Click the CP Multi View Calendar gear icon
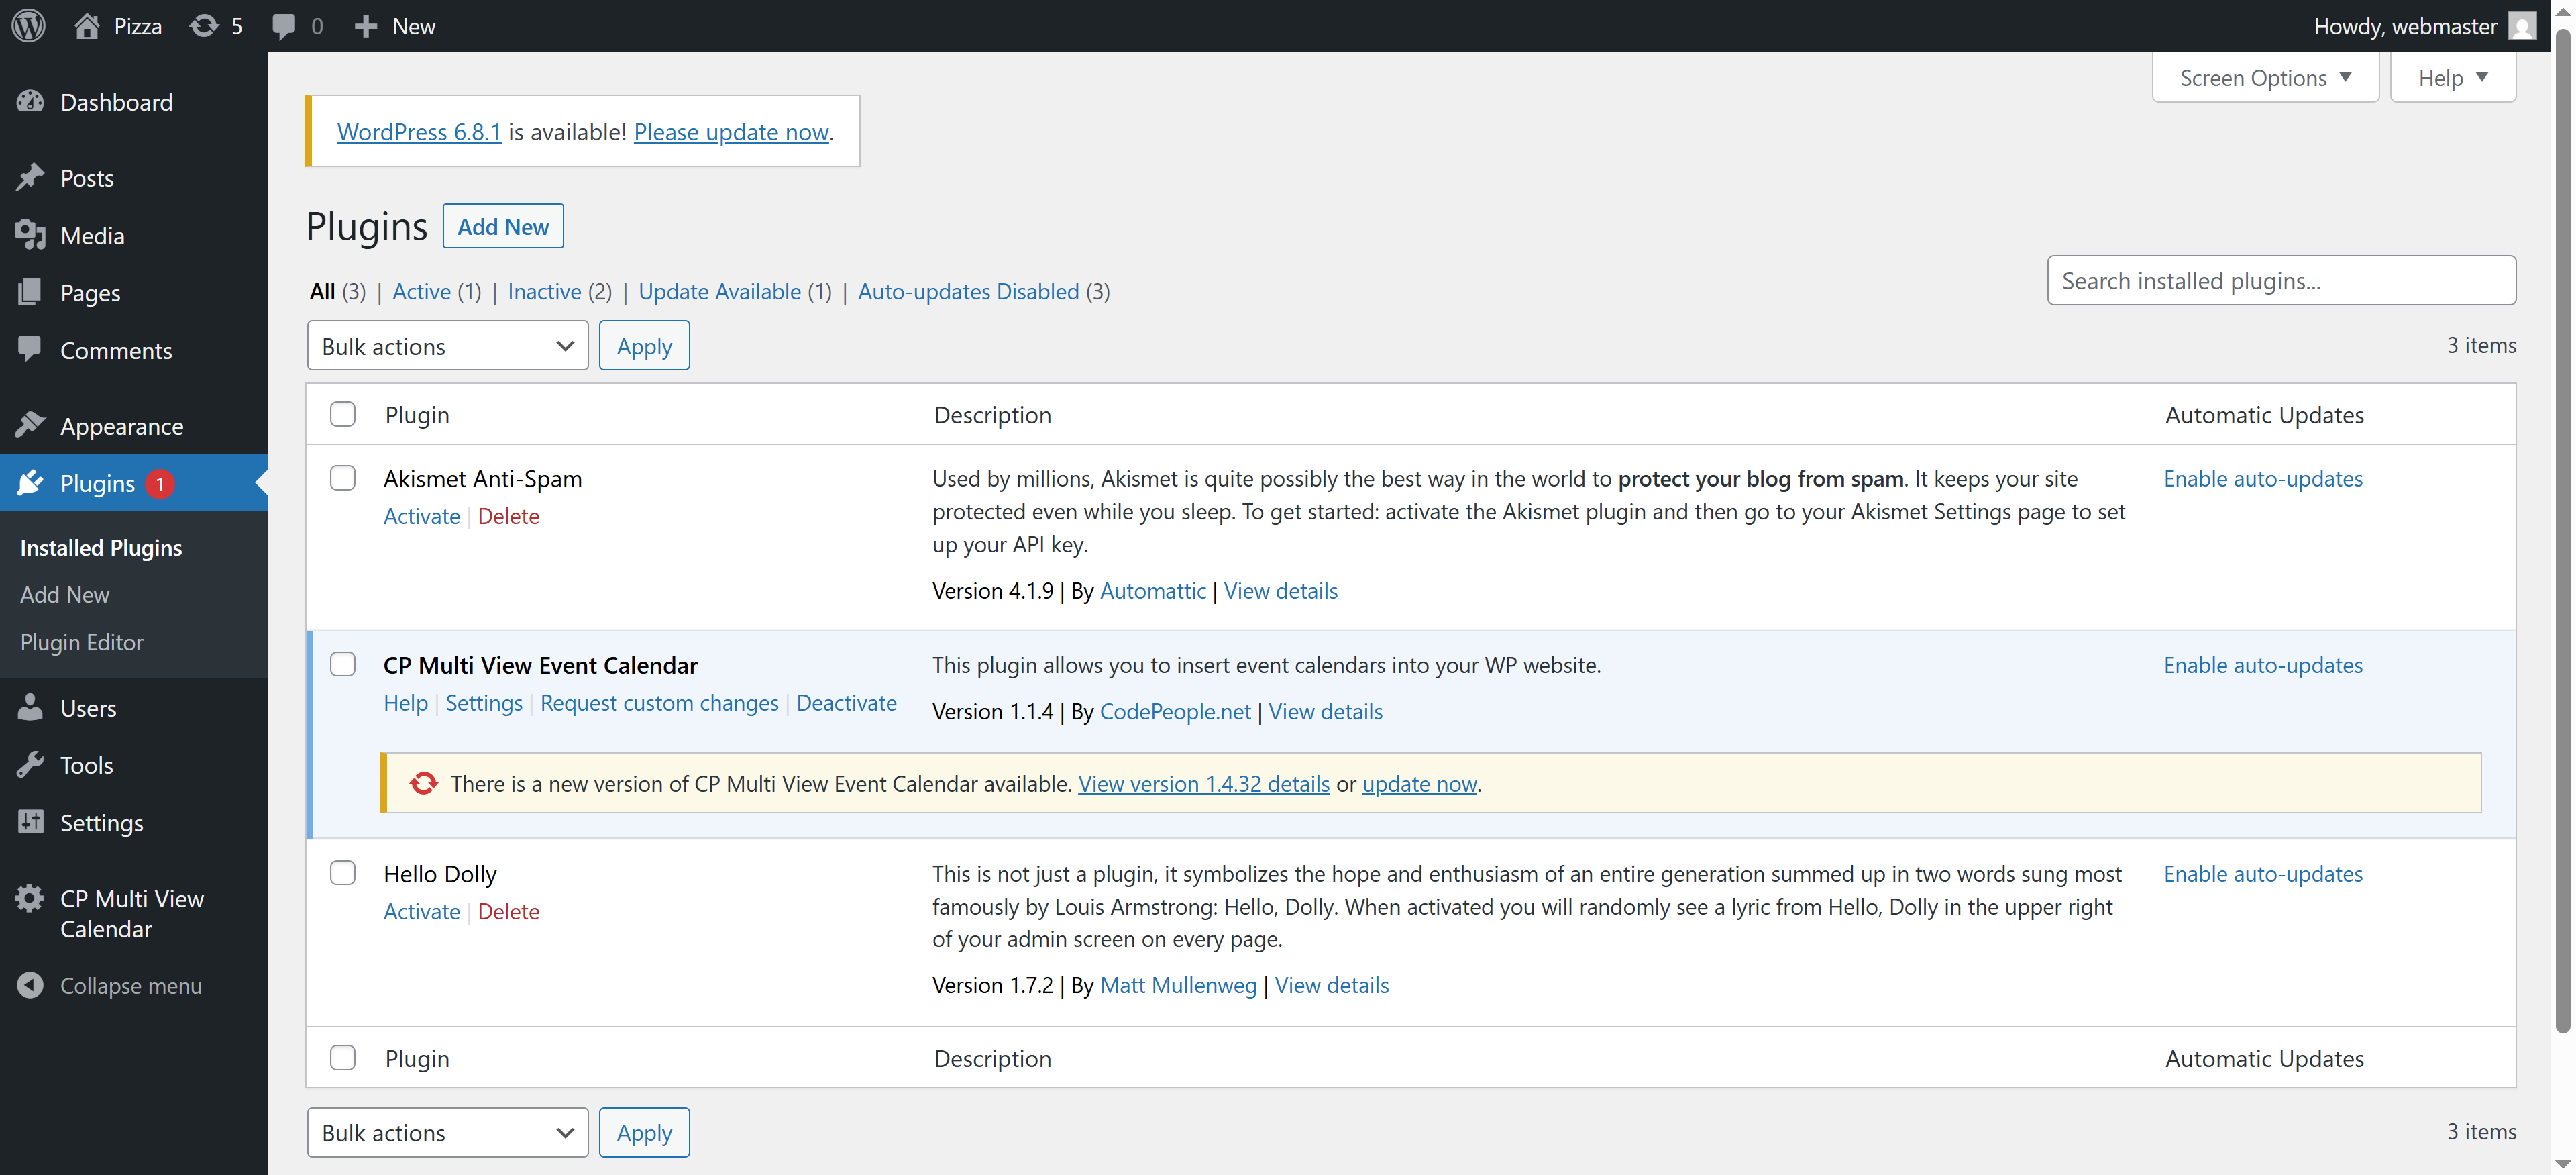 click(30, 898)
